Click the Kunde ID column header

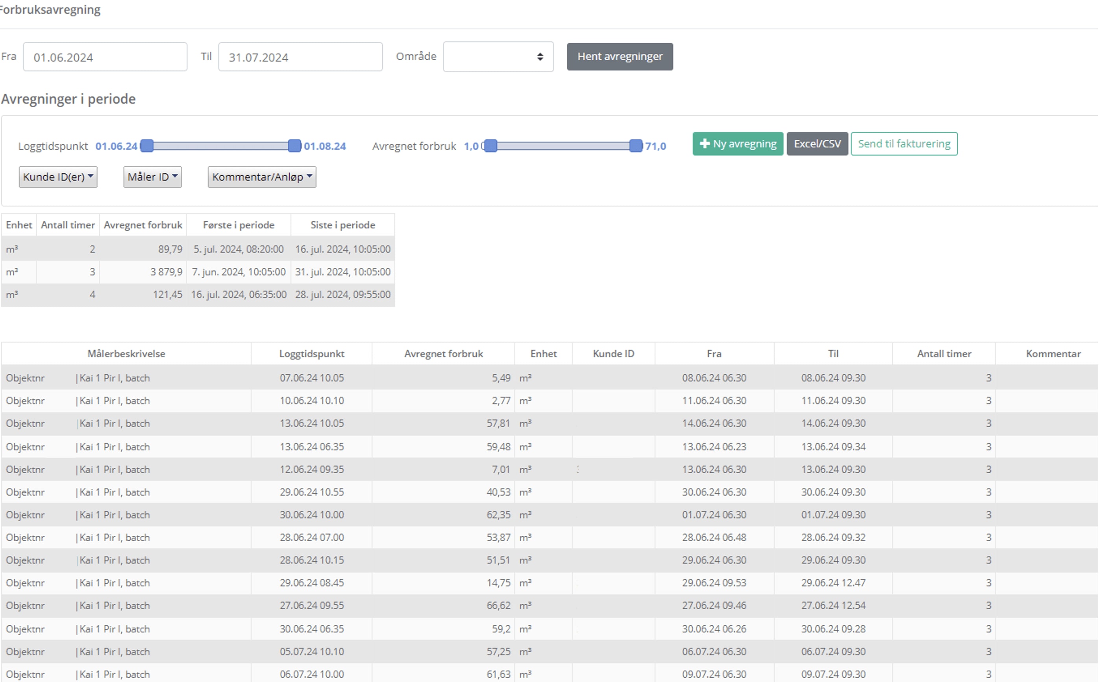click(x=613, y=354)
